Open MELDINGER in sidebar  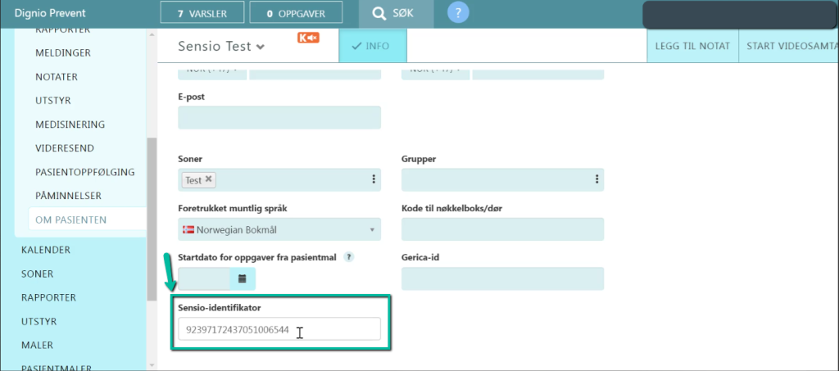pos(62,53)
